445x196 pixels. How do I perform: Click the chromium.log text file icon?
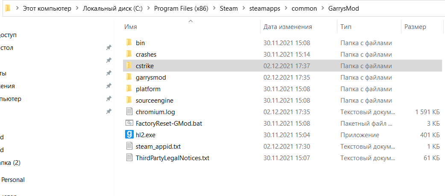point(129,112)
